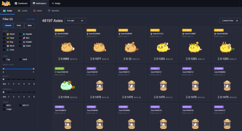Screen dimensions: 242x131
Task: Click the Bridge arrows icon
Action: pos(53,3)
